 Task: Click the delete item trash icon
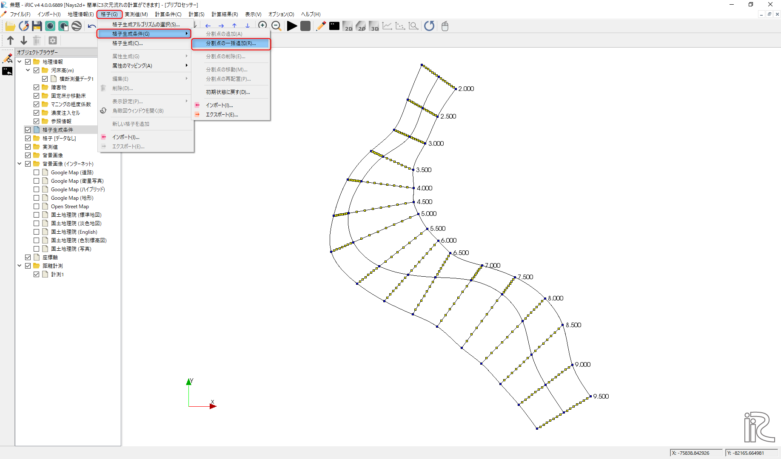(37, 40)
